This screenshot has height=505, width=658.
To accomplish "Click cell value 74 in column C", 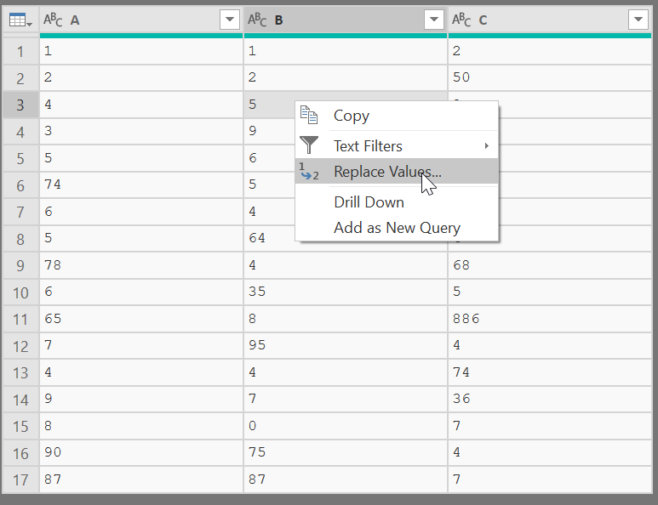I will 461,372.
